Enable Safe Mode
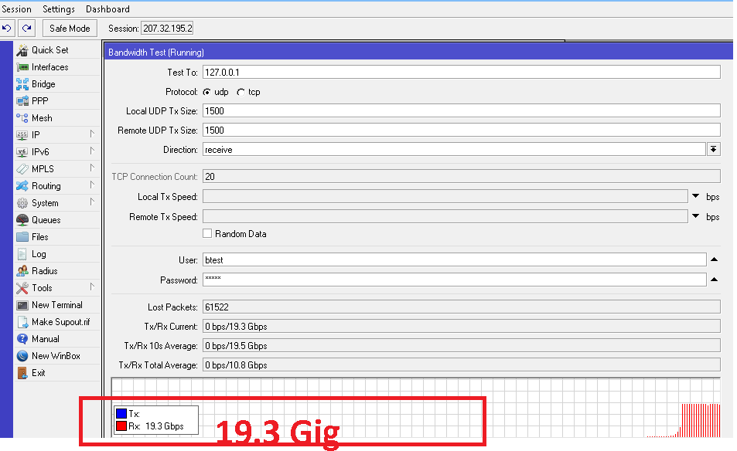The image size is (737, 451). pos(69,28)
